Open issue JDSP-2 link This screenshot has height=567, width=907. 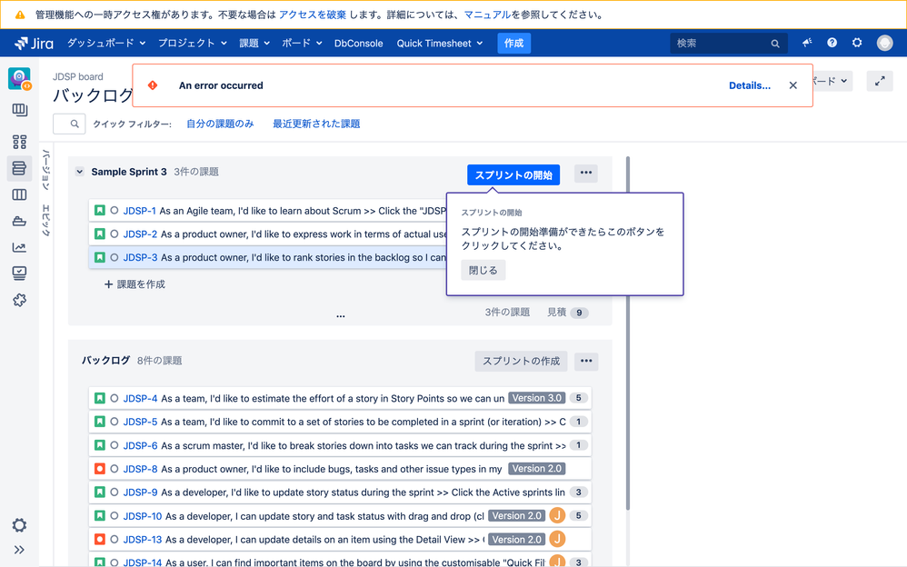(x=140, y=234)
